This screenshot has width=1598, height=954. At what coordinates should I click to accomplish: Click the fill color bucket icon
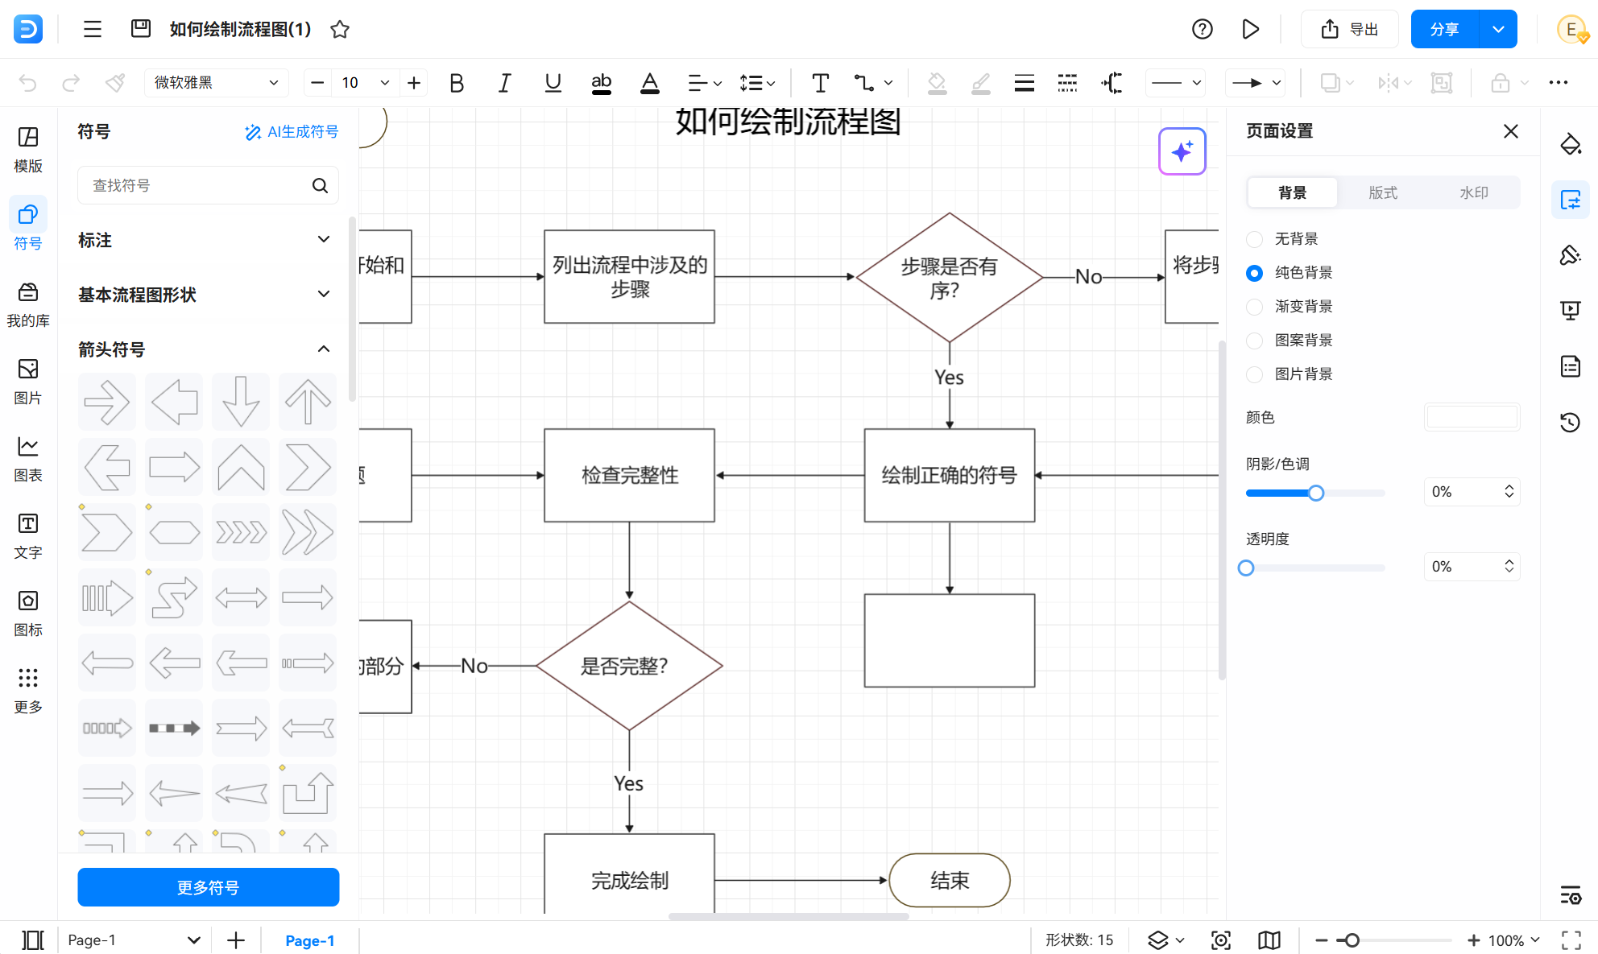pos(937,83)
